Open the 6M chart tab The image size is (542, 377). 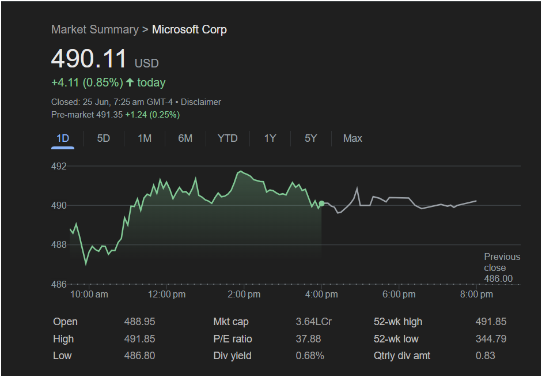185,138
